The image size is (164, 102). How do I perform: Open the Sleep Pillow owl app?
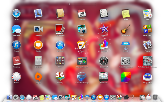pos(148,77)
